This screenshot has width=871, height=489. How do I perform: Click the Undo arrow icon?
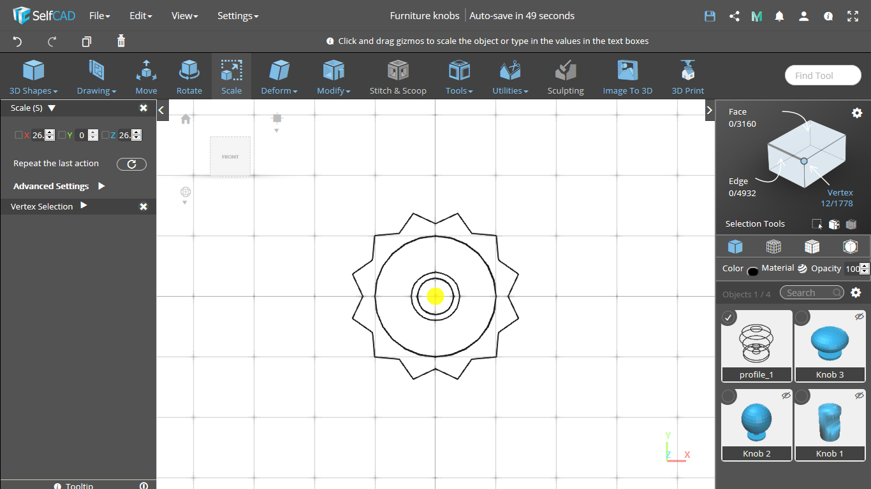[18, 41]
